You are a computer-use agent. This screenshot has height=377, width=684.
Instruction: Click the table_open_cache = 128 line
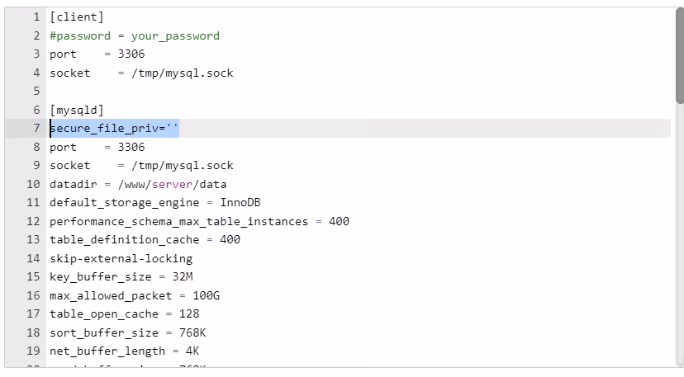click(x=124, y=313)
